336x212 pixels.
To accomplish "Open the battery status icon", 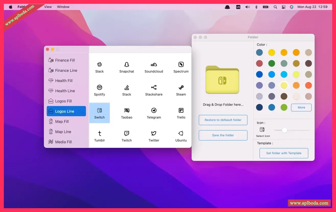I will coord(266,7).
